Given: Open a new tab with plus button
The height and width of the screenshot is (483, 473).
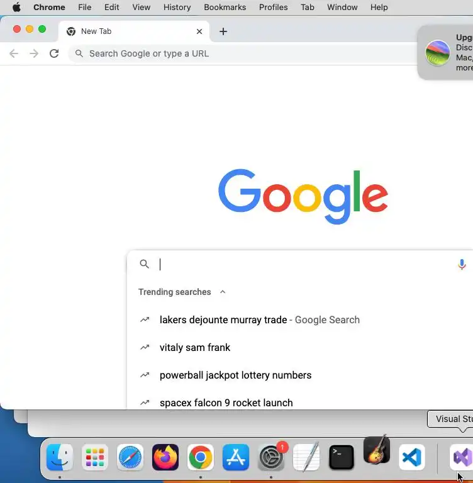Looking at the screenshot, I should coord(223,31).
